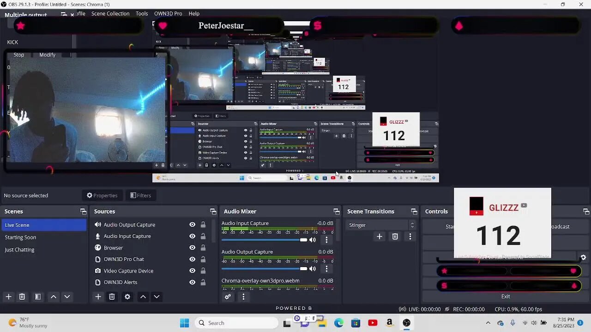Undock the Scenes panel
Screen dimensions: 591x332
point(83,212)
